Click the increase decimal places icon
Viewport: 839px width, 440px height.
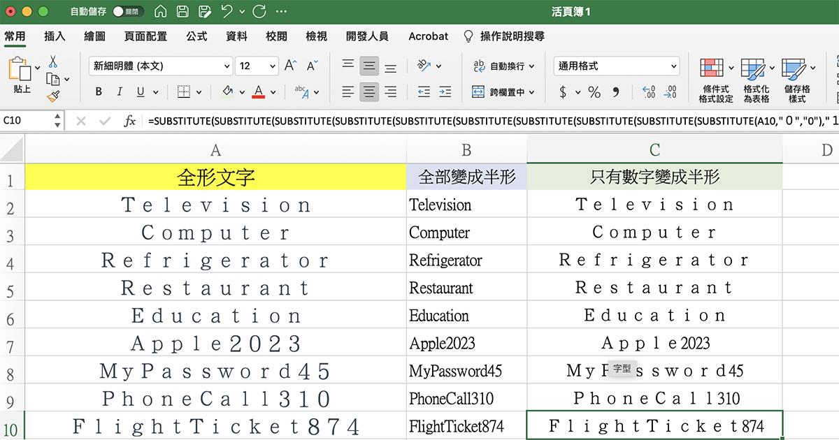coord(649,91)
